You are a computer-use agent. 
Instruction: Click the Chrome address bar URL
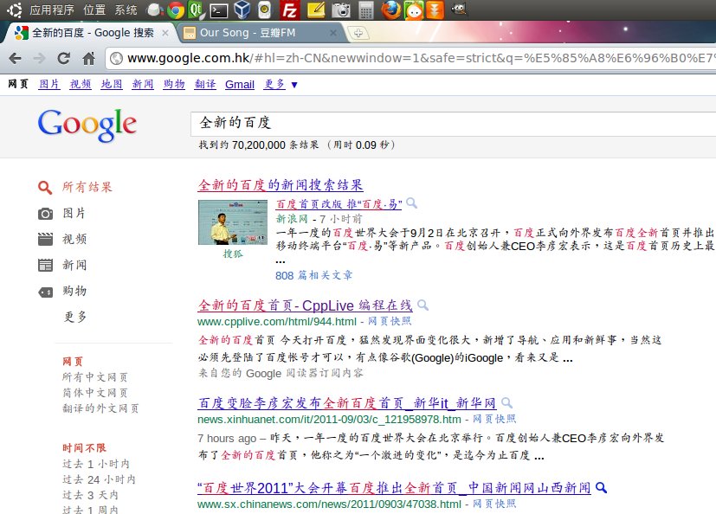coord(411,59)
